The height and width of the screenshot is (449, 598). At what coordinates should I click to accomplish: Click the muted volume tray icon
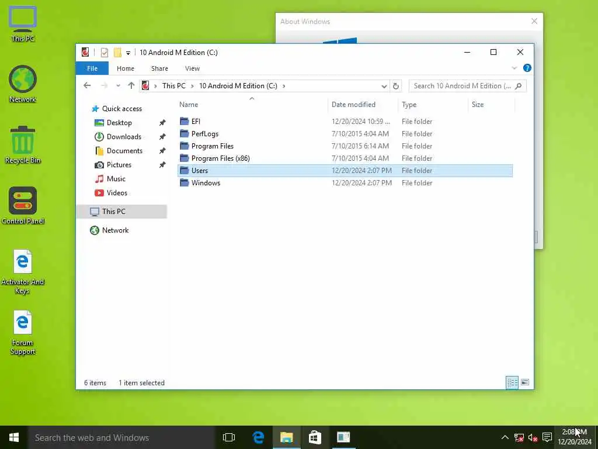click(533, 437)
